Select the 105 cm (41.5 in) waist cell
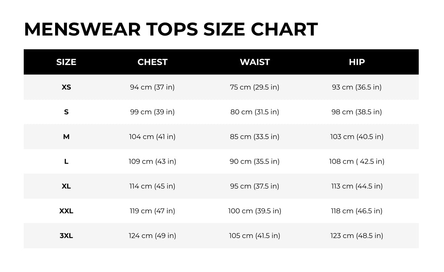 pos(255,236)
